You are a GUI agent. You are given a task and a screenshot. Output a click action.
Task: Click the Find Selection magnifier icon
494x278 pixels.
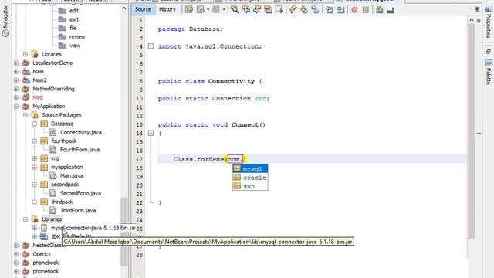(235, 9)
